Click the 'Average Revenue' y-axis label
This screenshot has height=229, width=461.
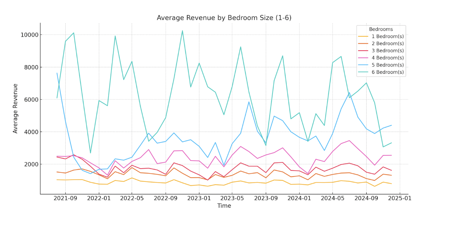coord(15,108)
